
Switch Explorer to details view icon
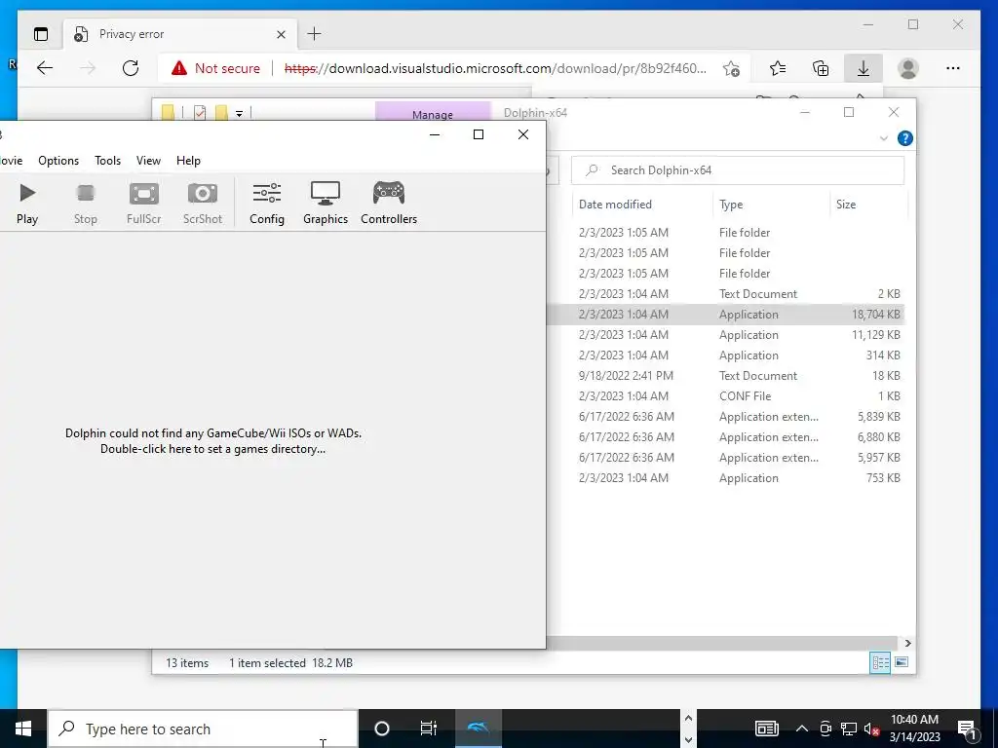coord(880,662)
